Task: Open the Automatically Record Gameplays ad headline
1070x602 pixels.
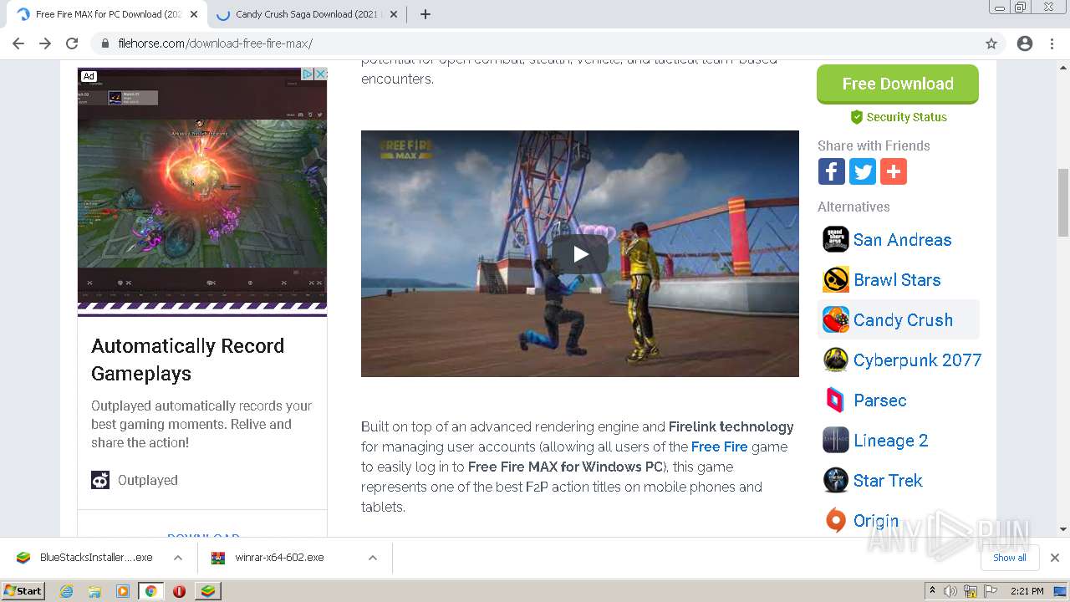Action: [x=188, y=360]
